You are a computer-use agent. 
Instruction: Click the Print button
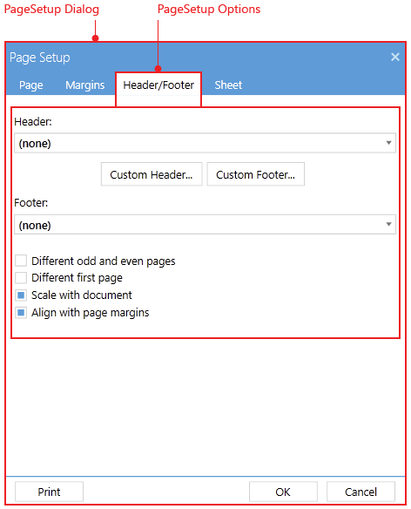tap(49, 492)
